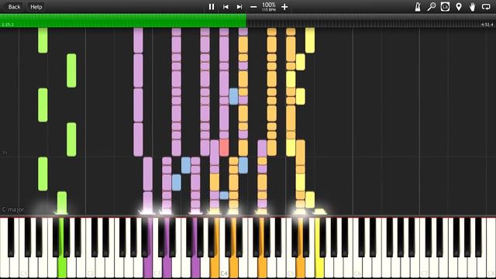Screen dimensions: 496x279
Task: Increase playback speed with the plus button
Action: tap(284, 7)
